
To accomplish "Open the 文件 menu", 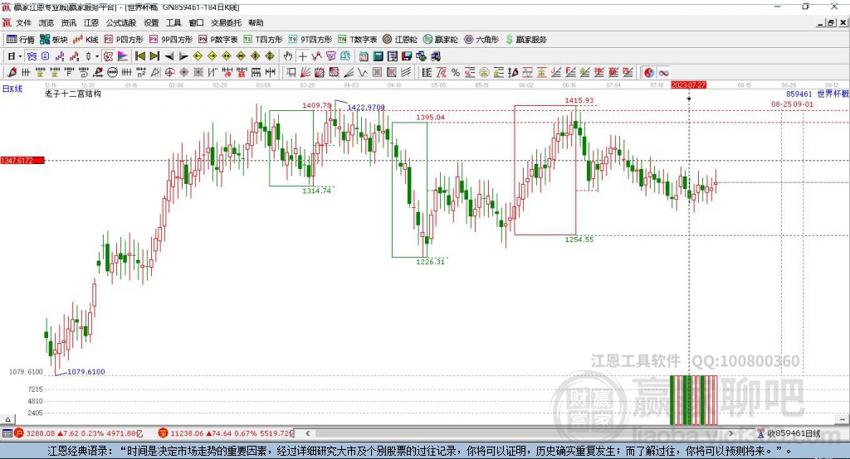I will (x=23, y=22).
